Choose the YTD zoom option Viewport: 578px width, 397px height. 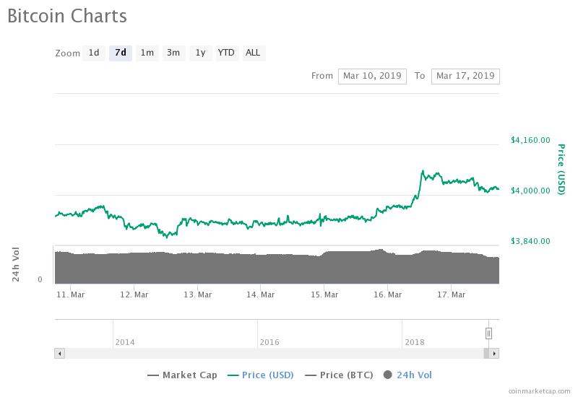226,53
